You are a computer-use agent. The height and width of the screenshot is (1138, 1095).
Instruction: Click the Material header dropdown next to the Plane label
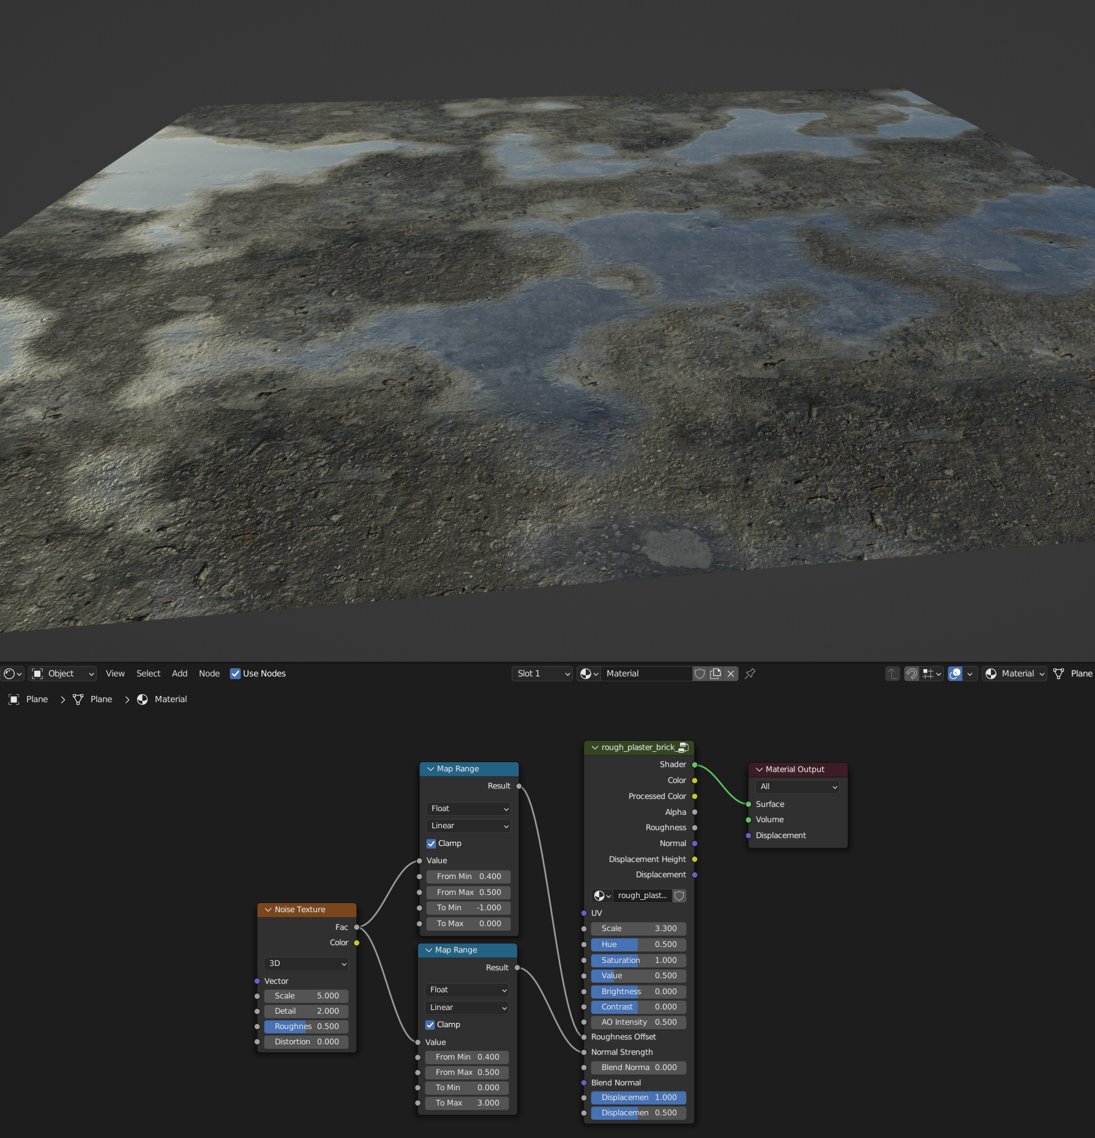(x=1015, y=673)
